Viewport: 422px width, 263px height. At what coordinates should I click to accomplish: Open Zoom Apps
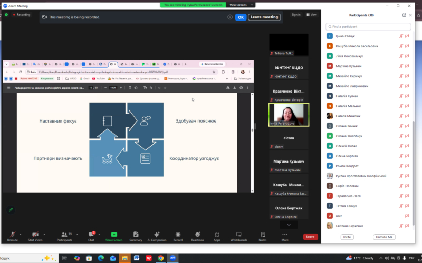(217, 236)
